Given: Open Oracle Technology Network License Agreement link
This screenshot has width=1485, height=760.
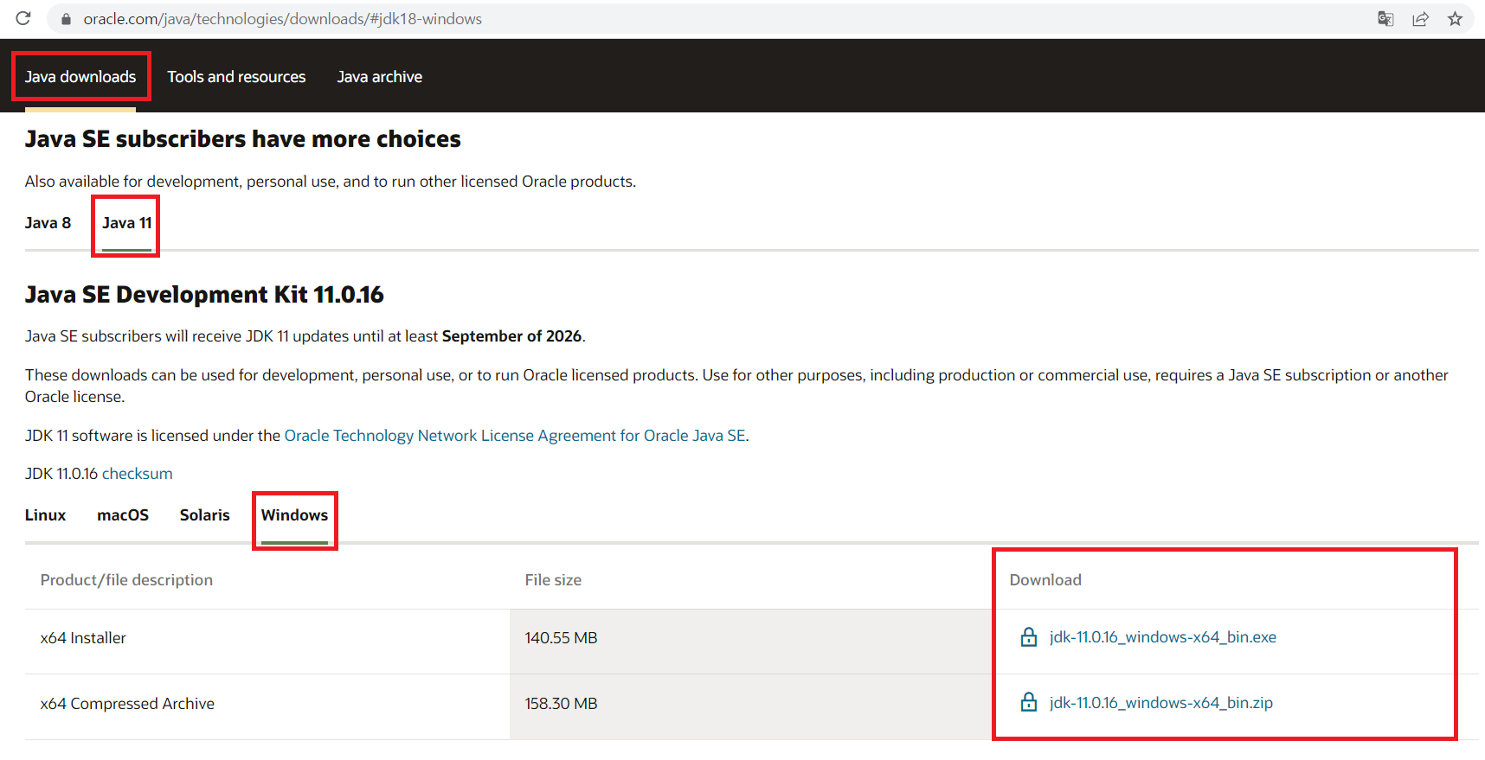Looking at the screenshot, I should pyautogui.click(x=515, y=436).
